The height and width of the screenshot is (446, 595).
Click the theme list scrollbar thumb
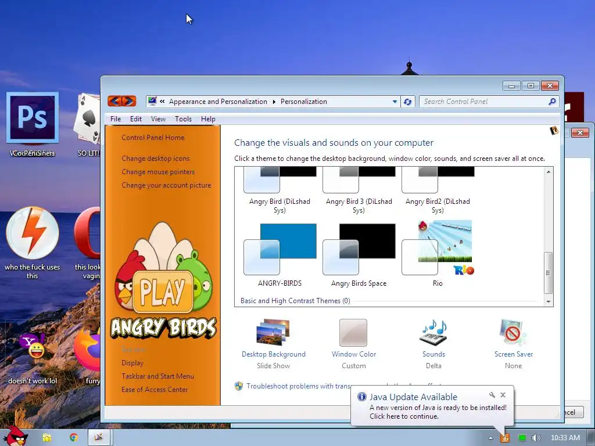coord(549,273)
